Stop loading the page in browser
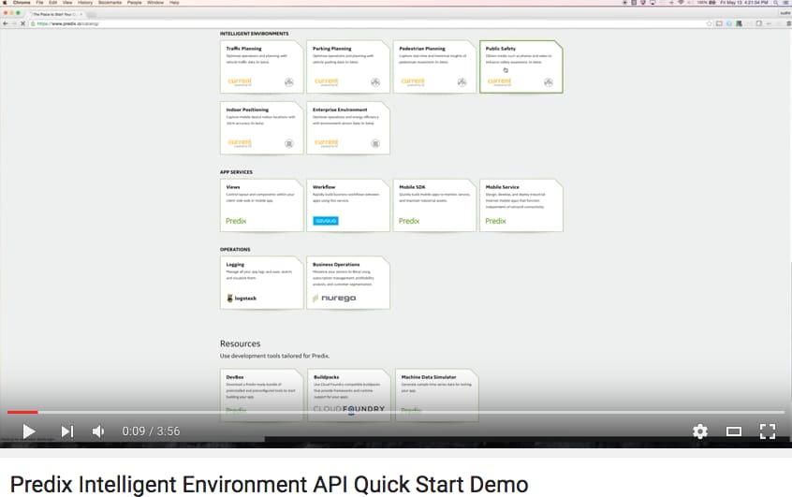This screenshot has height=497, width=792. pyautogui.click(x=22, y=23)
